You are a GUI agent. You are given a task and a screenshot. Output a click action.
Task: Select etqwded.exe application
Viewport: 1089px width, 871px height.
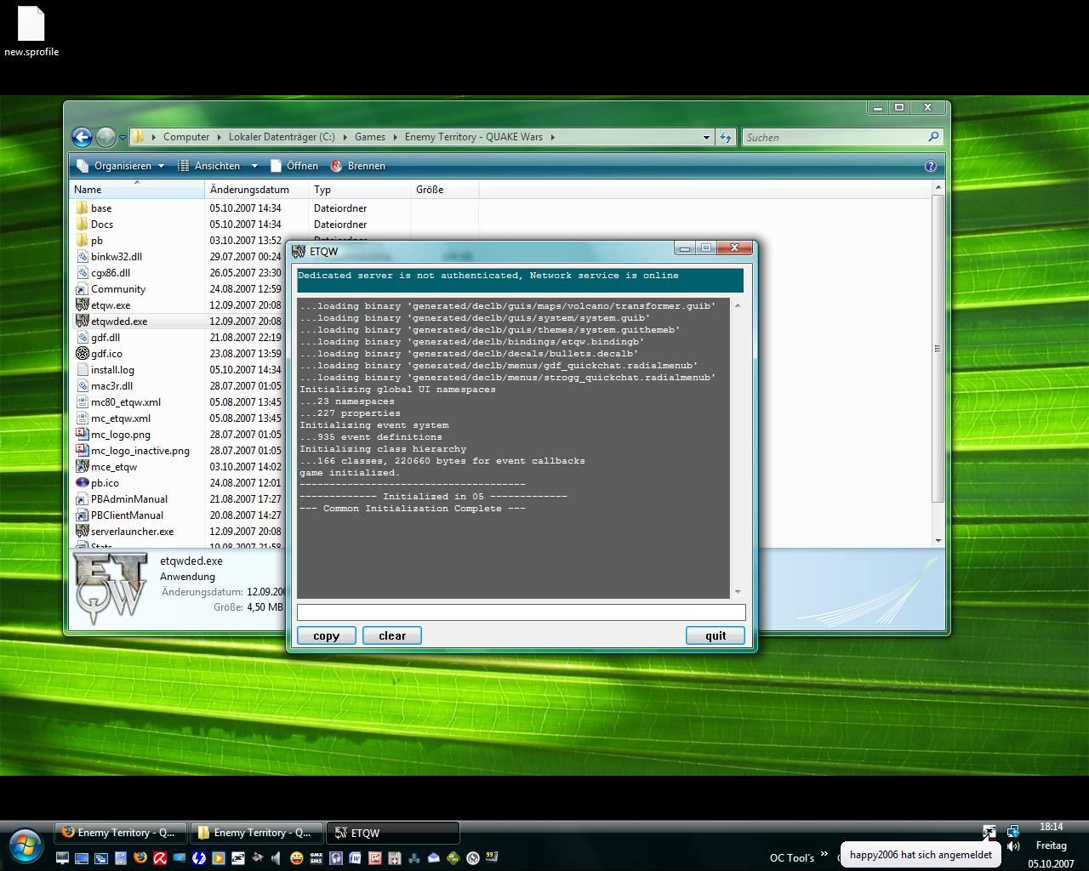(119, 322)
